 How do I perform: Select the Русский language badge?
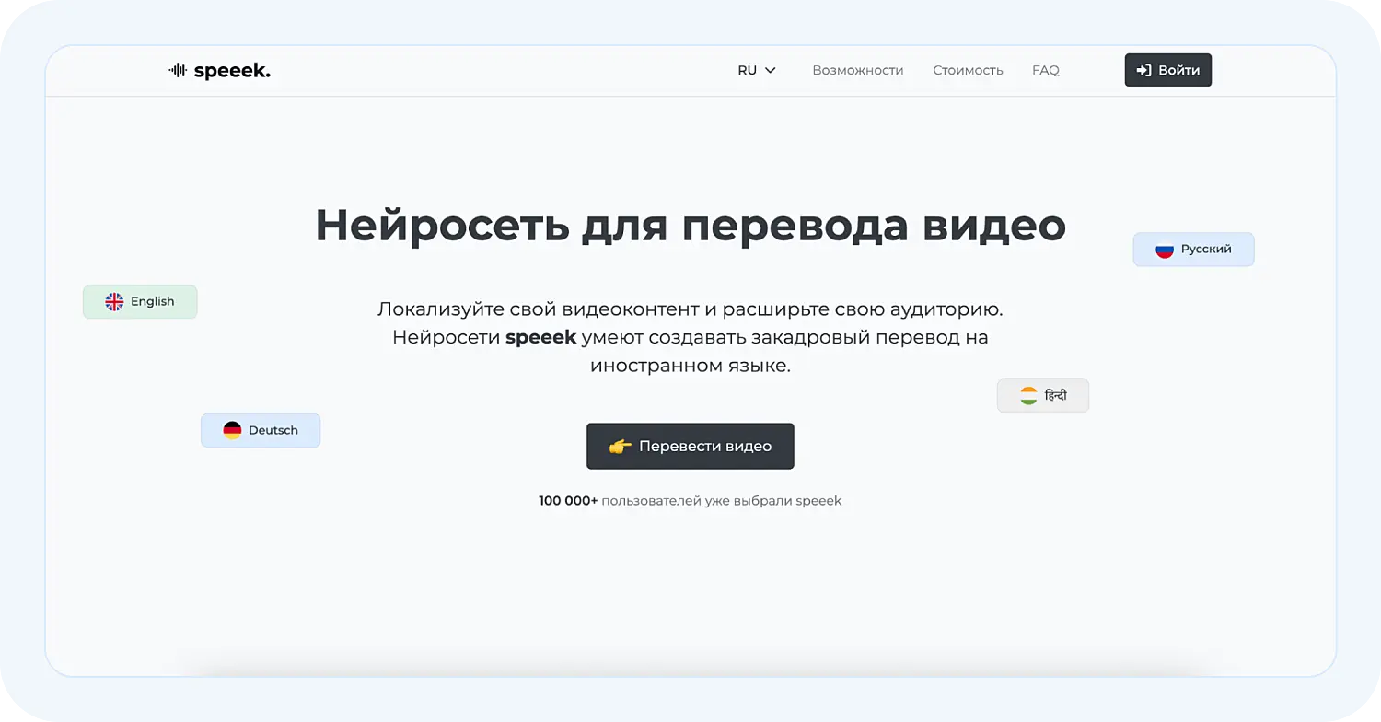tap(1193, 249)
